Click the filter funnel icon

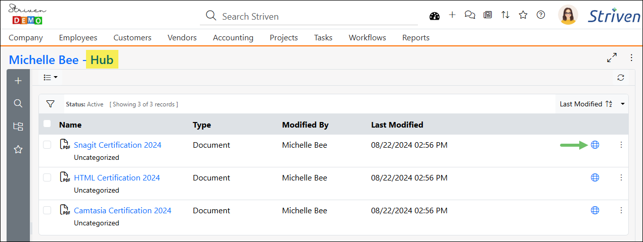50,104
